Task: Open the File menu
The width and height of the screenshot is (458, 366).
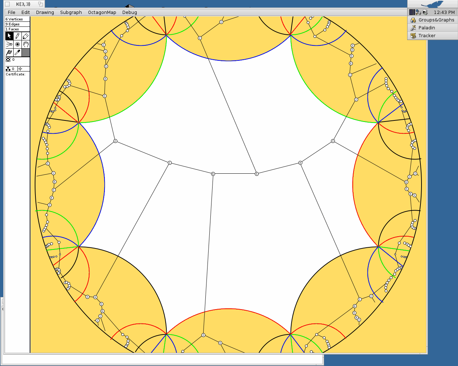Action: click(11, 12)
